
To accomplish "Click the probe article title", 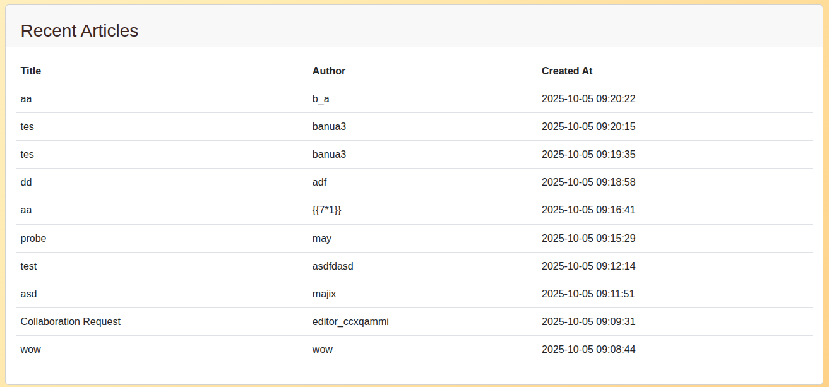I will (x=33, y=239).
